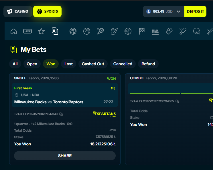Click the 16.21225106 Ł won amount
Screen dimensions: 213x170
(103, 144)
